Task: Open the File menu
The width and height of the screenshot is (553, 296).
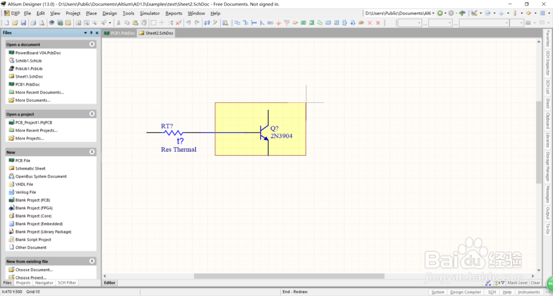Action: pyautogui.click(x=28, y=13)
